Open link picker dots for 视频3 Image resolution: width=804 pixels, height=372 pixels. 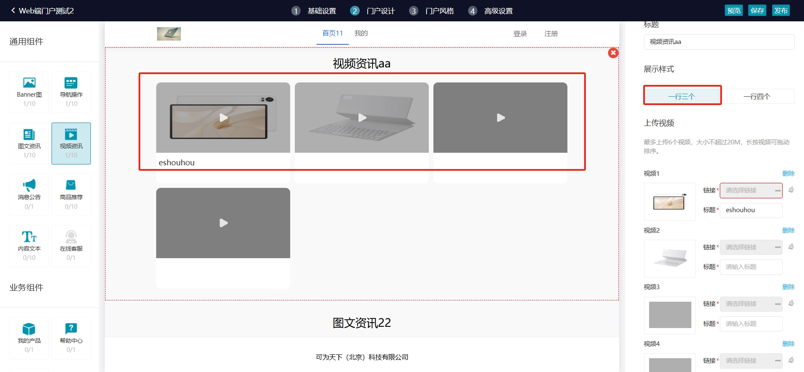click(778, 304)
